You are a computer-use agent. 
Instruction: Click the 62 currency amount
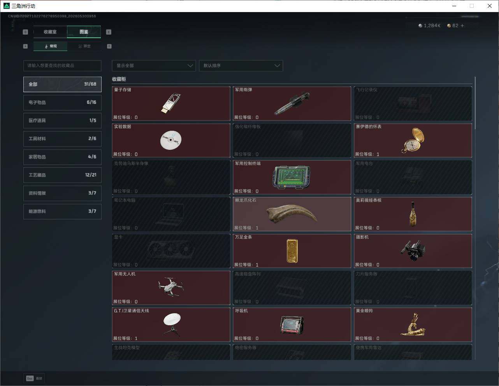point(455,26)
